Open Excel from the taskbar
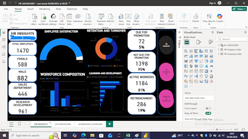 pyautogui.click(x=128, y=135)
